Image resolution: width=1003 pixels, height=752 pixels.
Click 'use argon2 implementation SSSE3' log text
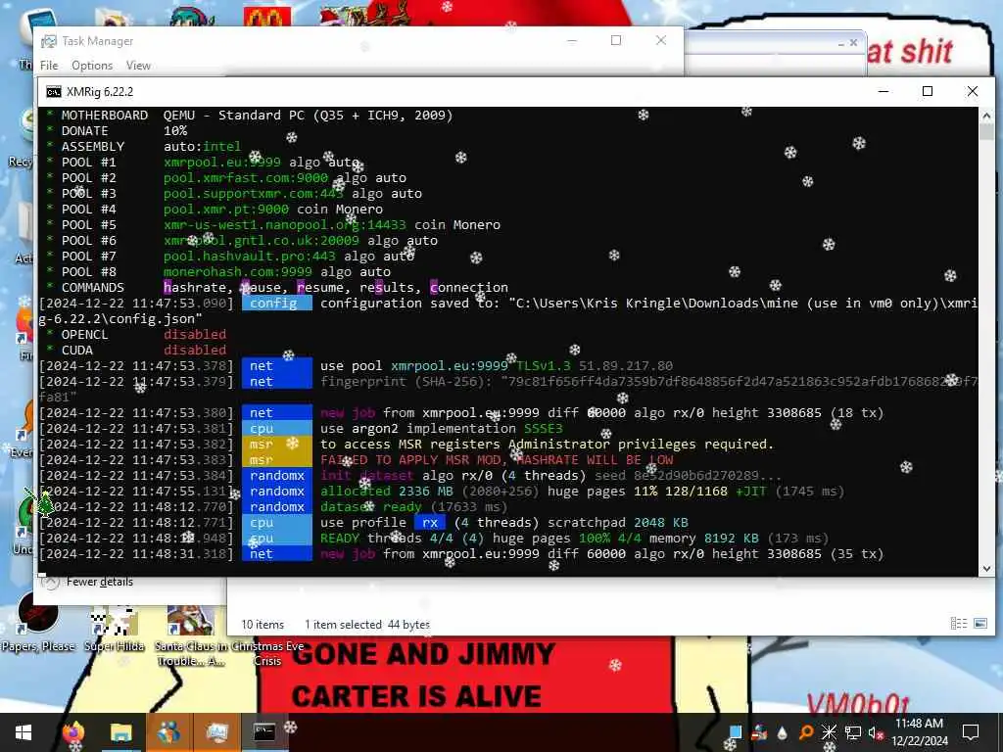(442, 429)
